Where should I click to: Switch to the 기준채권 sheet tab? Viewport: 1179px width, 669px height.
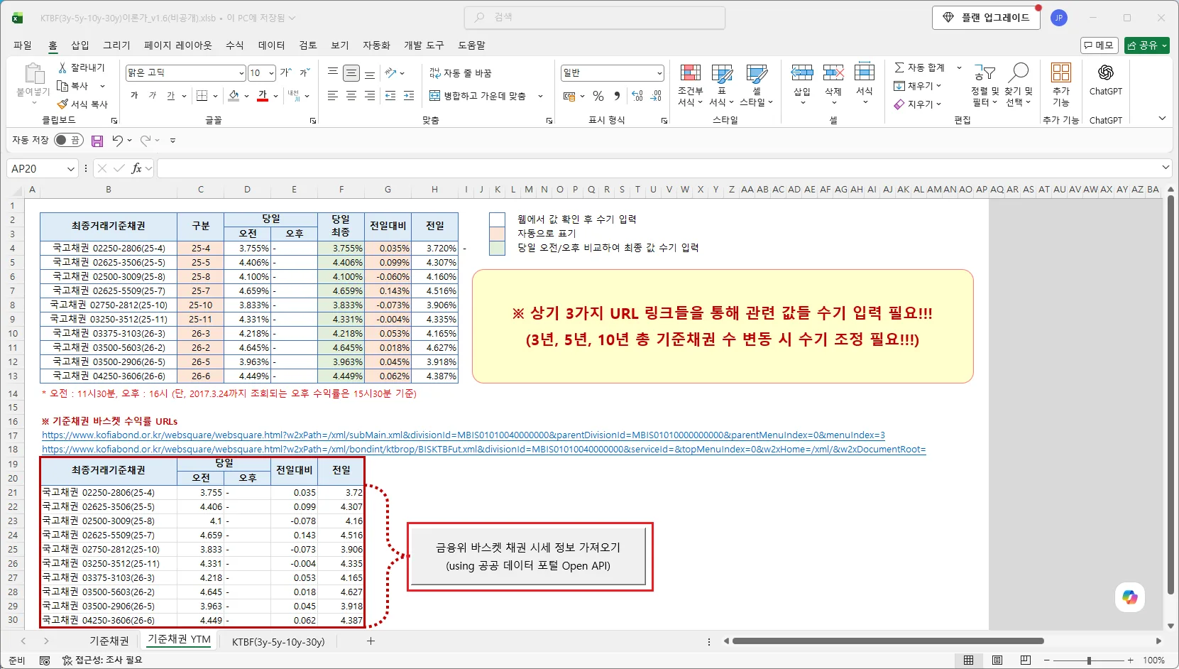point(109,641)
